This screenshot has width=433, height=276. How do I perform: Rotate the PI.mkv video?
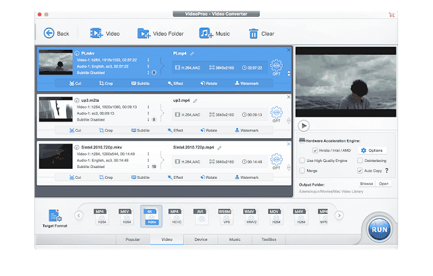(209, 83)
